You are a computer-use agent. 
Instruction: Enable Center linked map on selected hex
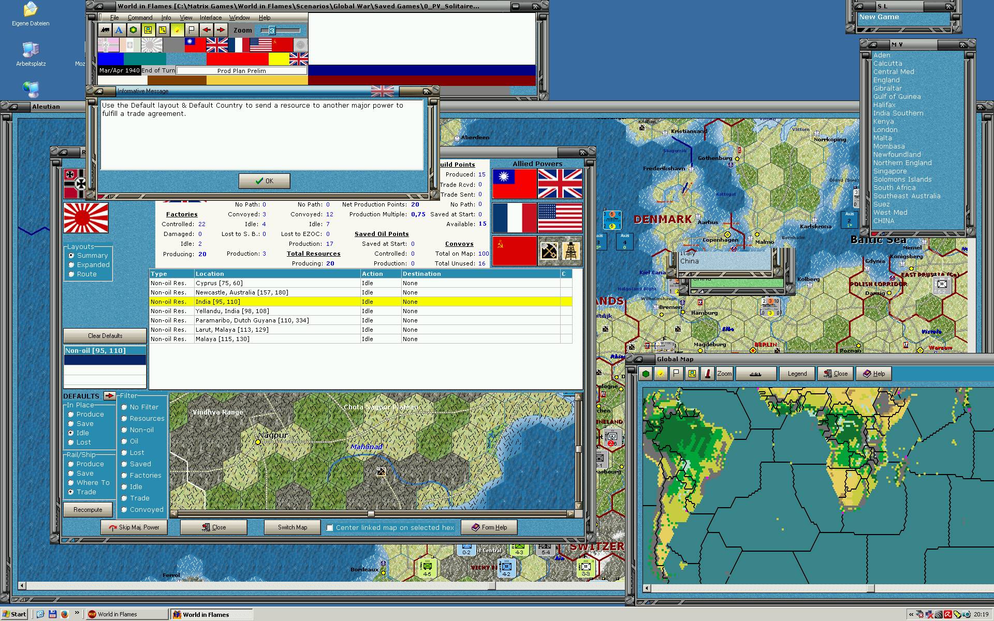(330, 528)
